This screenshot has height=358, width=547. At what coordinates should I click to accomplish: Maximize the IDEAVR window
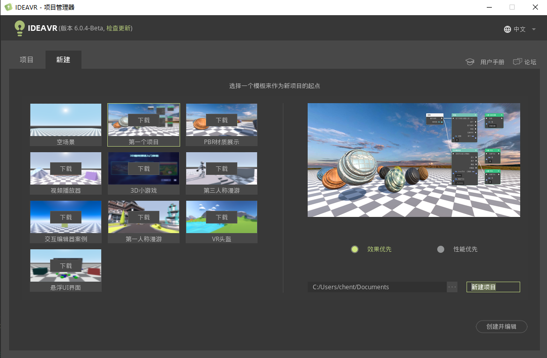click(x=512, y=7)
